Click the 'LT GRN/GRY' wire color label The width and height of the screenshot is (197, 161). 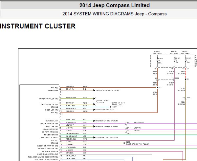coord(71,147)
